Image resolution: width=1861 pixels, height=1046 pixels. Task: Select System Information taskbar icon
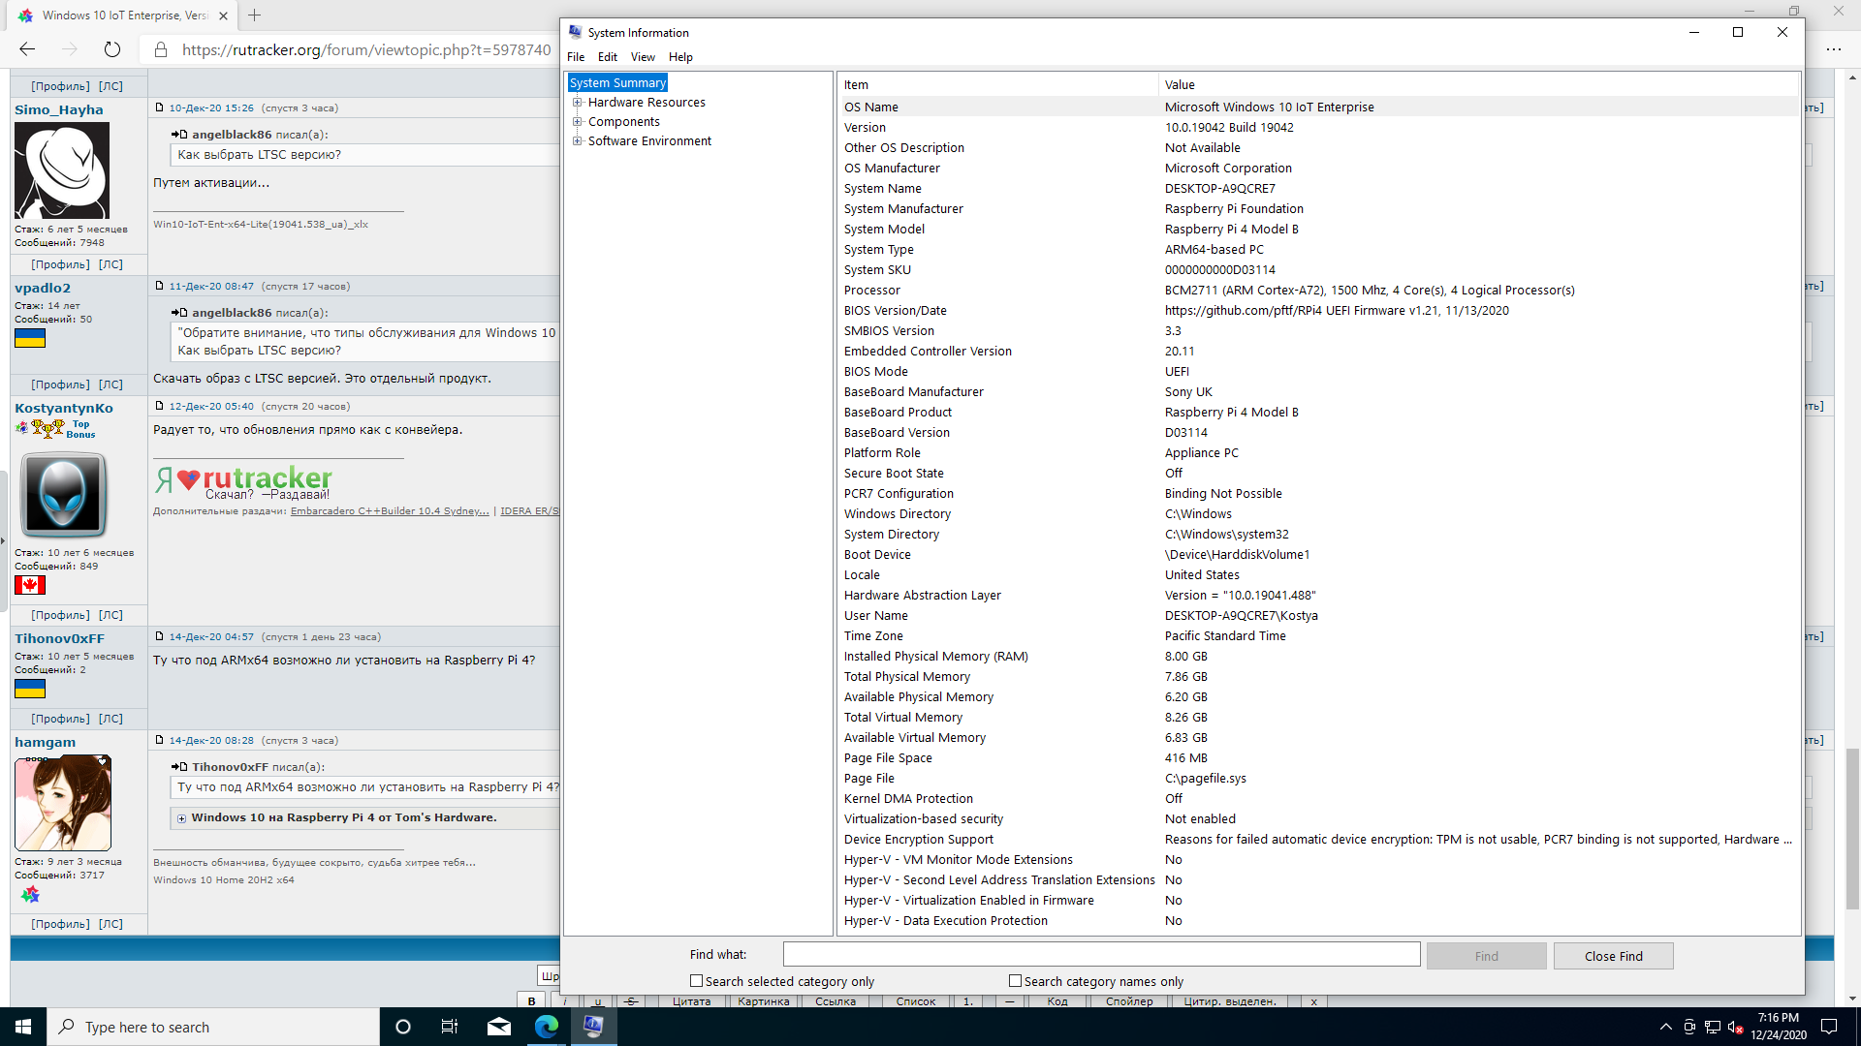coord(593,1027)
